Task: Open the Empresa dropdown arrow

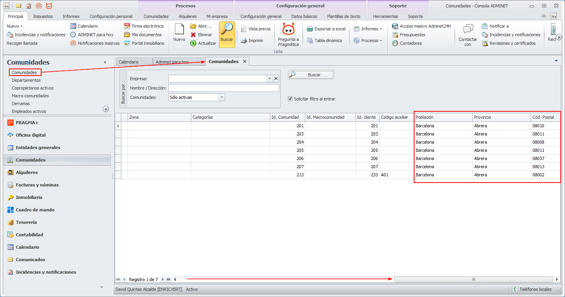Action: [269, 79]
